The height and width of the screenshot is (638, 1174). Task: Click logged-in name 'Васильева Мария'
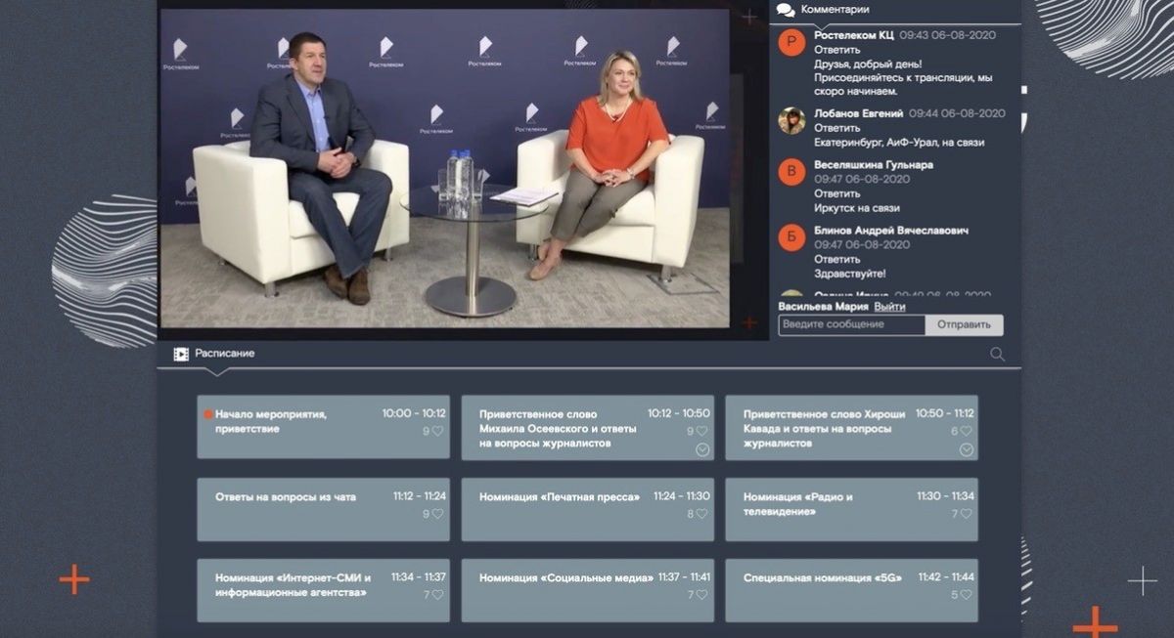click(x=824, y=307)
